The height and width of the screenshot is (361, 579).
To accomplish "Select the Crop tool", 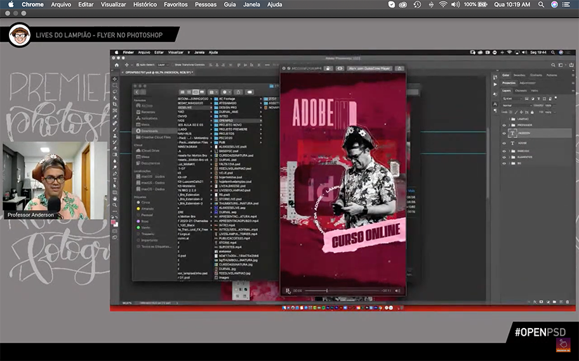I will click(x=115, y=104).
